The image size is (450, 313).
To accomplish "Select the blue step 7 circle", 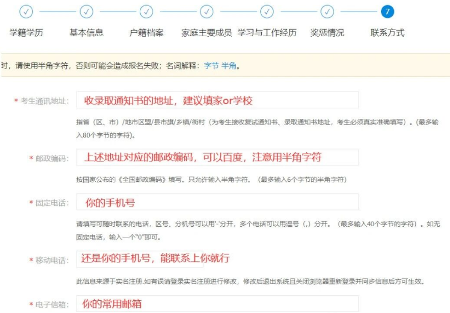I will (x=387, y=11).
